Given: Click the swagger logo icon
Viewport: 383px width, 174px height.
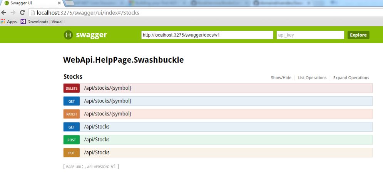Looking at the screenshot, I should (x=69, y=35).
